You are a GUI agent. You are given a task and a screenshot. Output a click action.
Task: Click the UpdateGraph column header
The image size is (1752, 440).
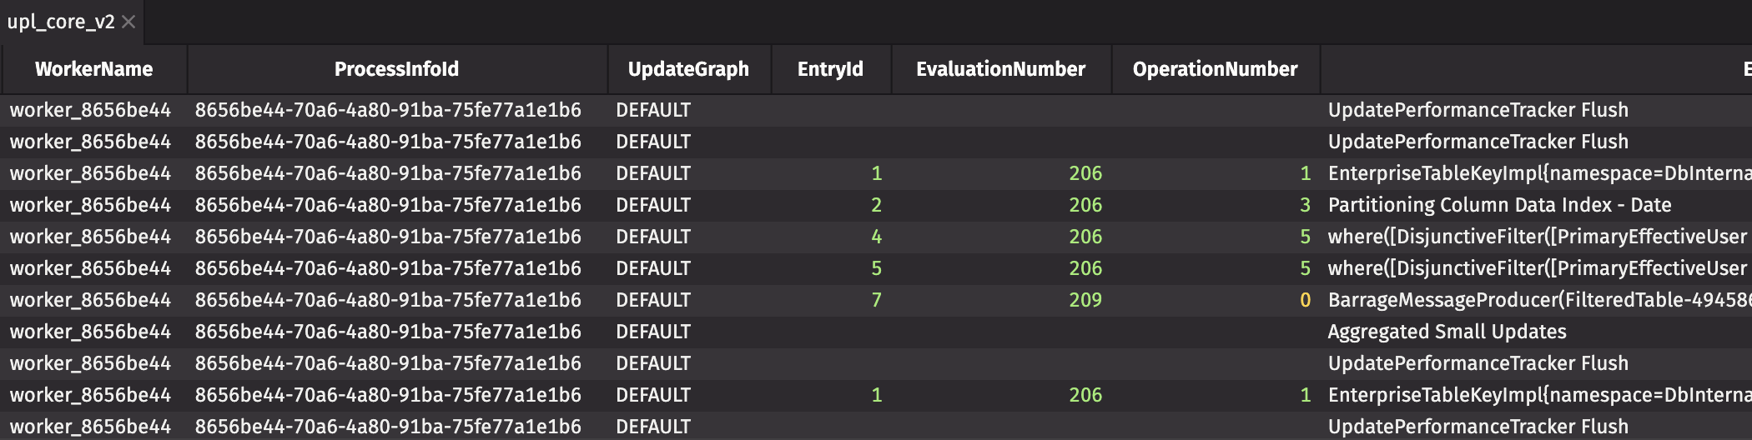(688, 69)
